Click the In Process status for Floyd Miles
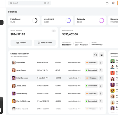The image size is (118, 115). click(91, 63)
